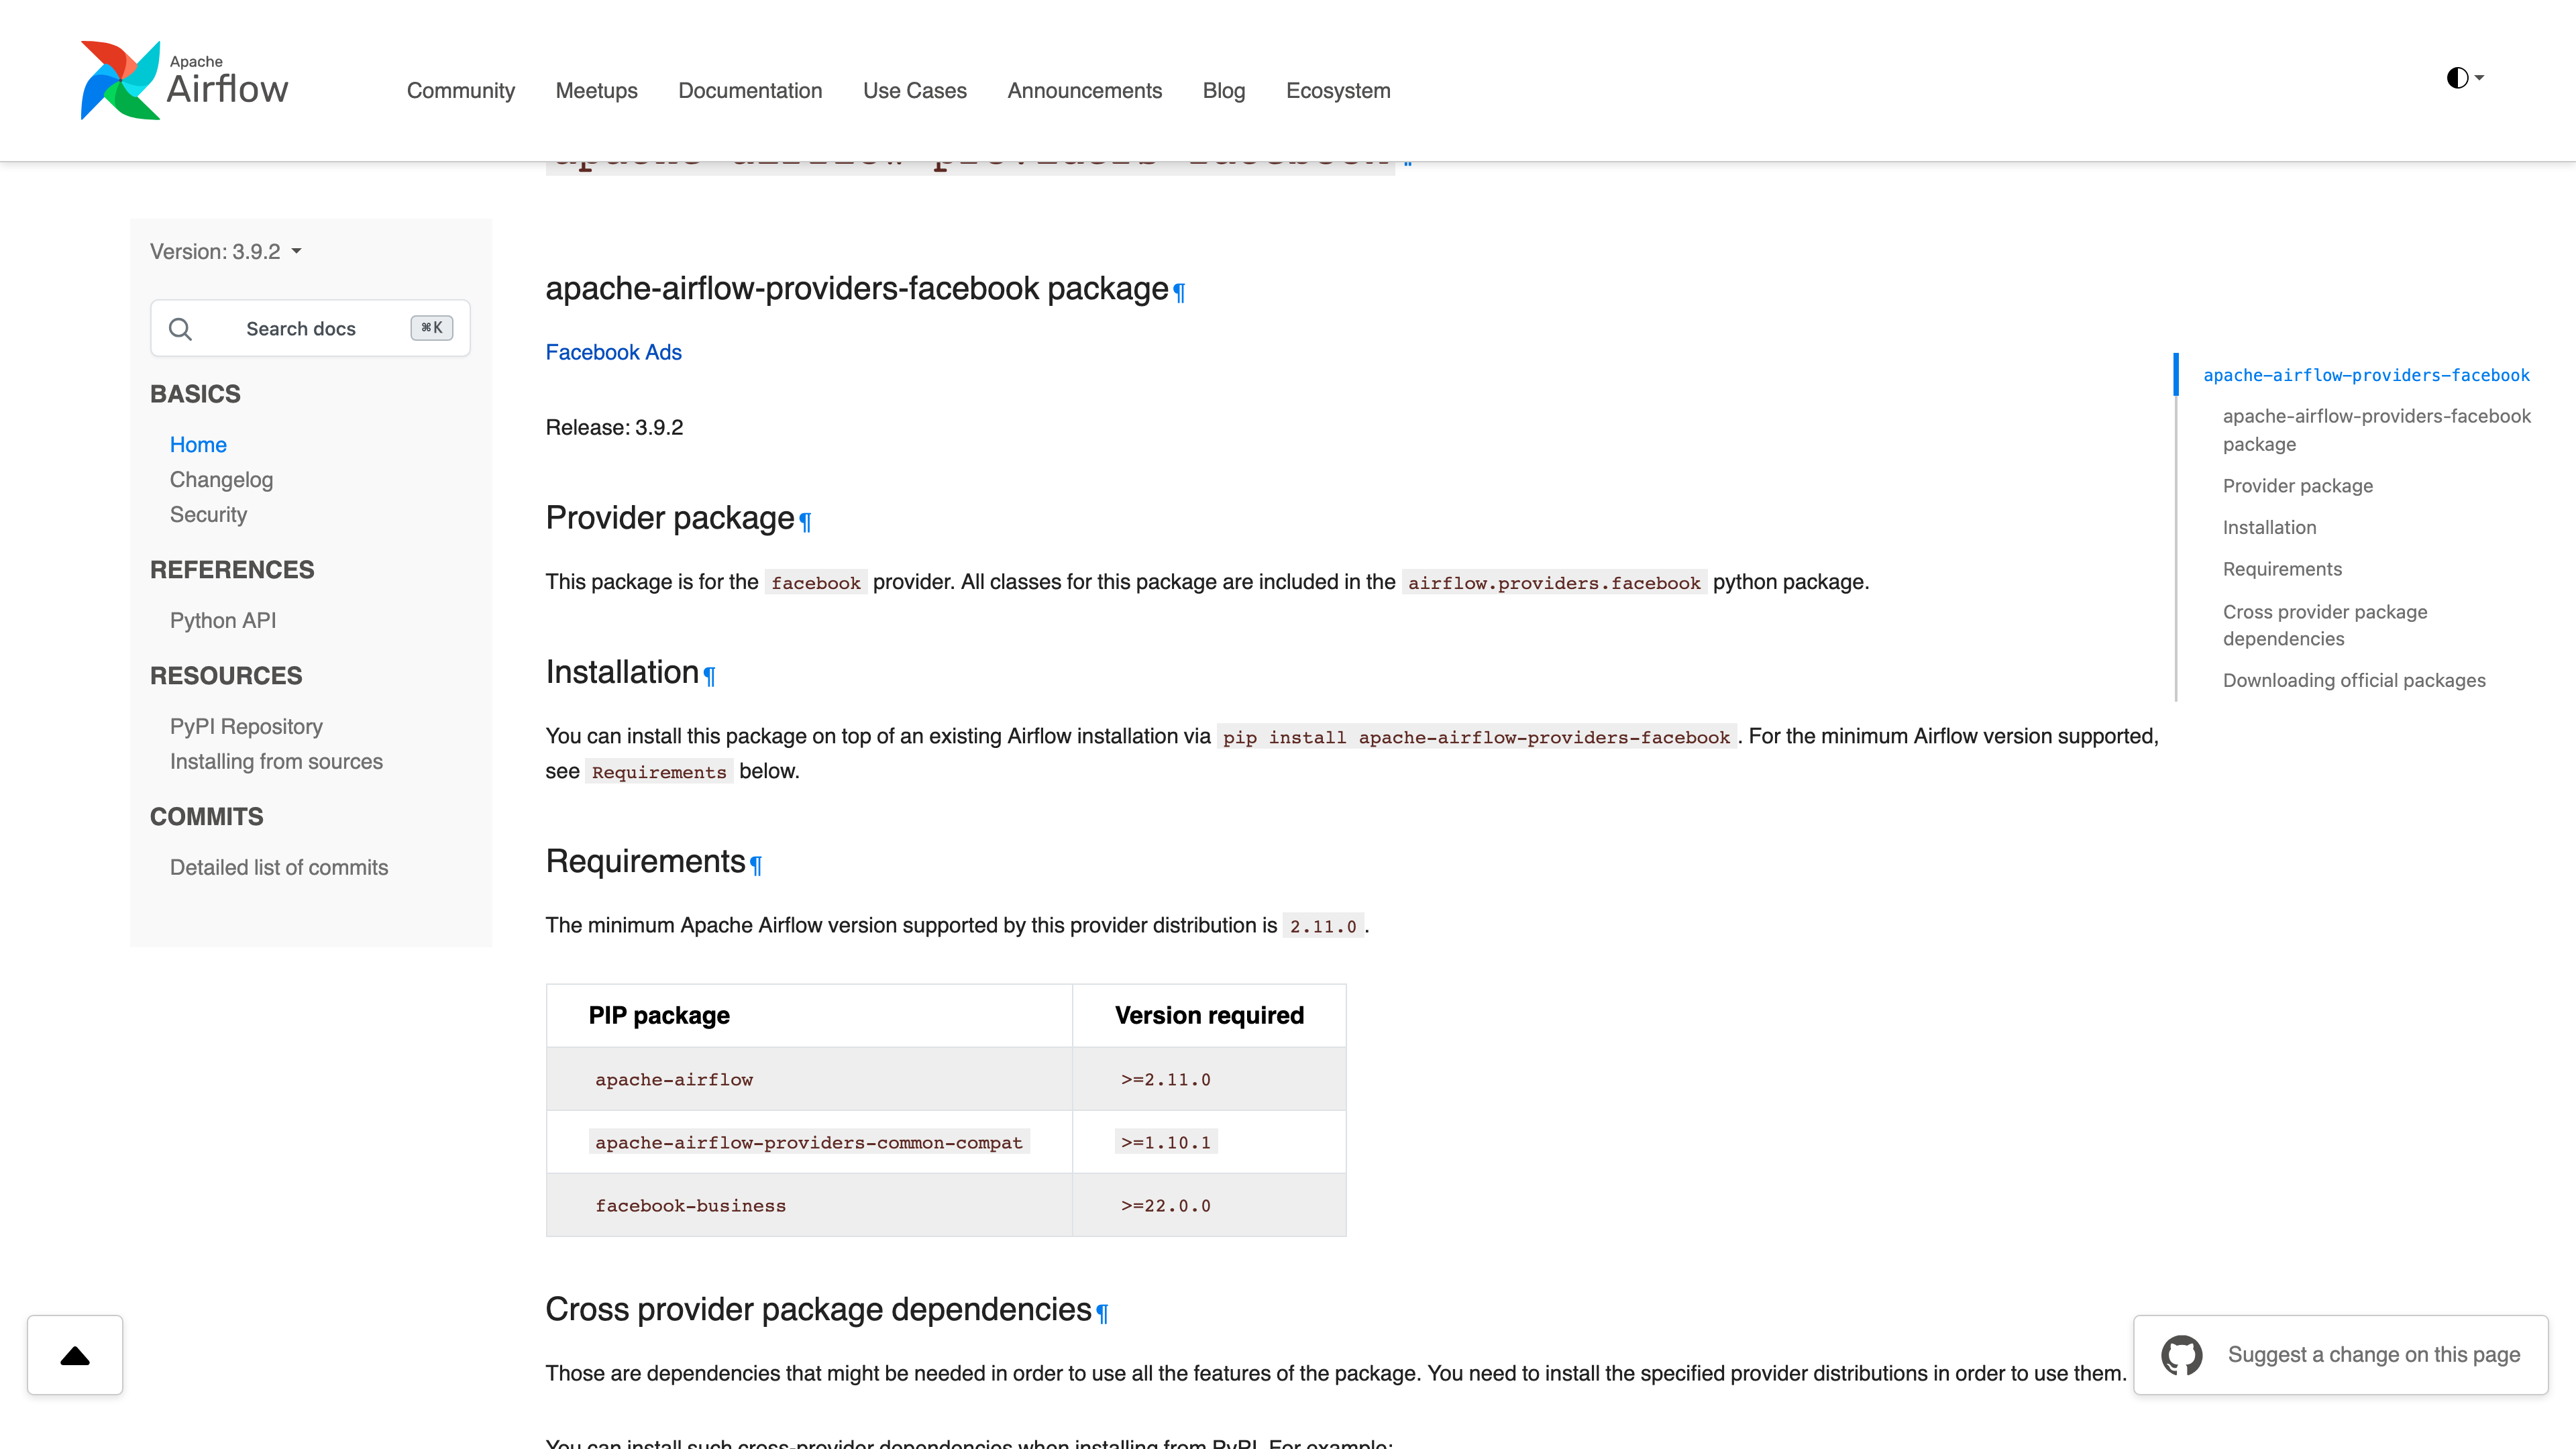This screenshot has width=2576, height=1449.
Task: Open Detailed list of commits
Action: (279, 867)
